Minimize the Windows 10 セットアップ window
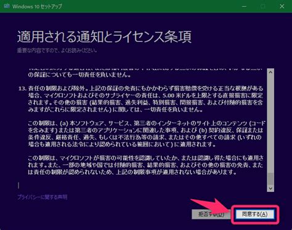Viewport: 292px width, 230px height. pyautogui.click(x=244, y=6)
